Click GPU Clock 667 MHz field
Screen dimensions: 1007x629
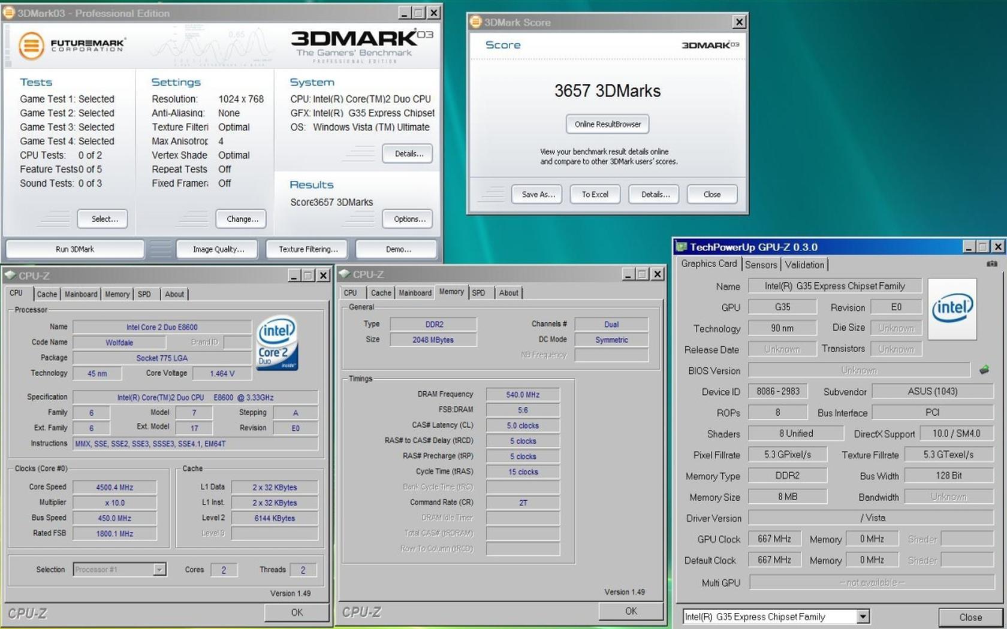tap(774, 539)
